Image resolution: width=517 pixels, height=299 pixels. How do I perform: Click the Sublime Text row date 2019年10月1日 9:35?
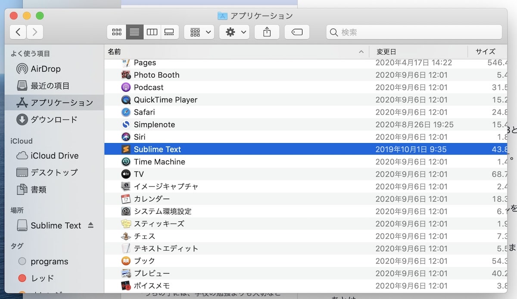(411, 149)
